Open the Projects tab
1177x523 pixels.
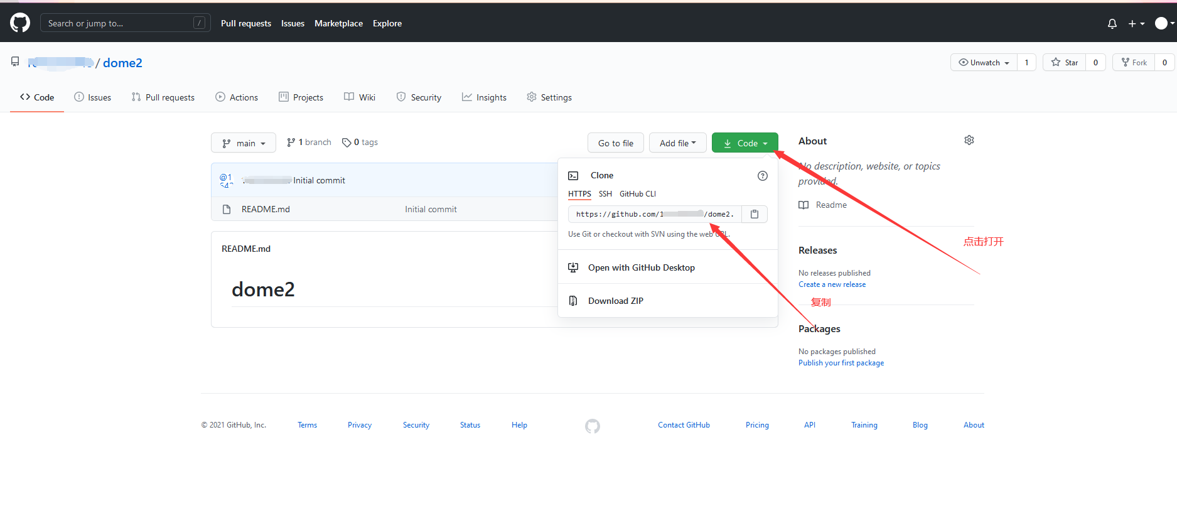tap(301, 97)
